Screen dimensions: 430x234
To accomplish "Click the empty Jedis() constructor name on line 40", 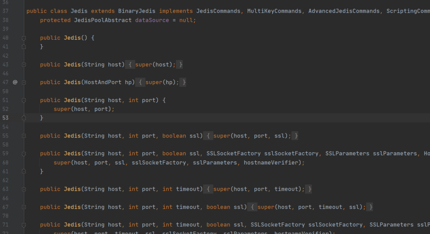I will coord(72,38).
